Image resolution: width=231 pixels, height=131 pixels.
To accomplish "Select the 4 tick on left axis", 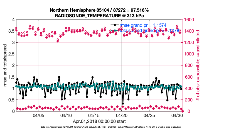I will pos(13,20).
